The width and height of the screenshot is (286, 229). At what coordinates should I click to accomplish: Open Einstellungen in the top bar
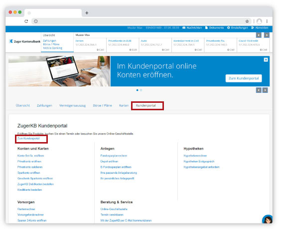[238, 28]
